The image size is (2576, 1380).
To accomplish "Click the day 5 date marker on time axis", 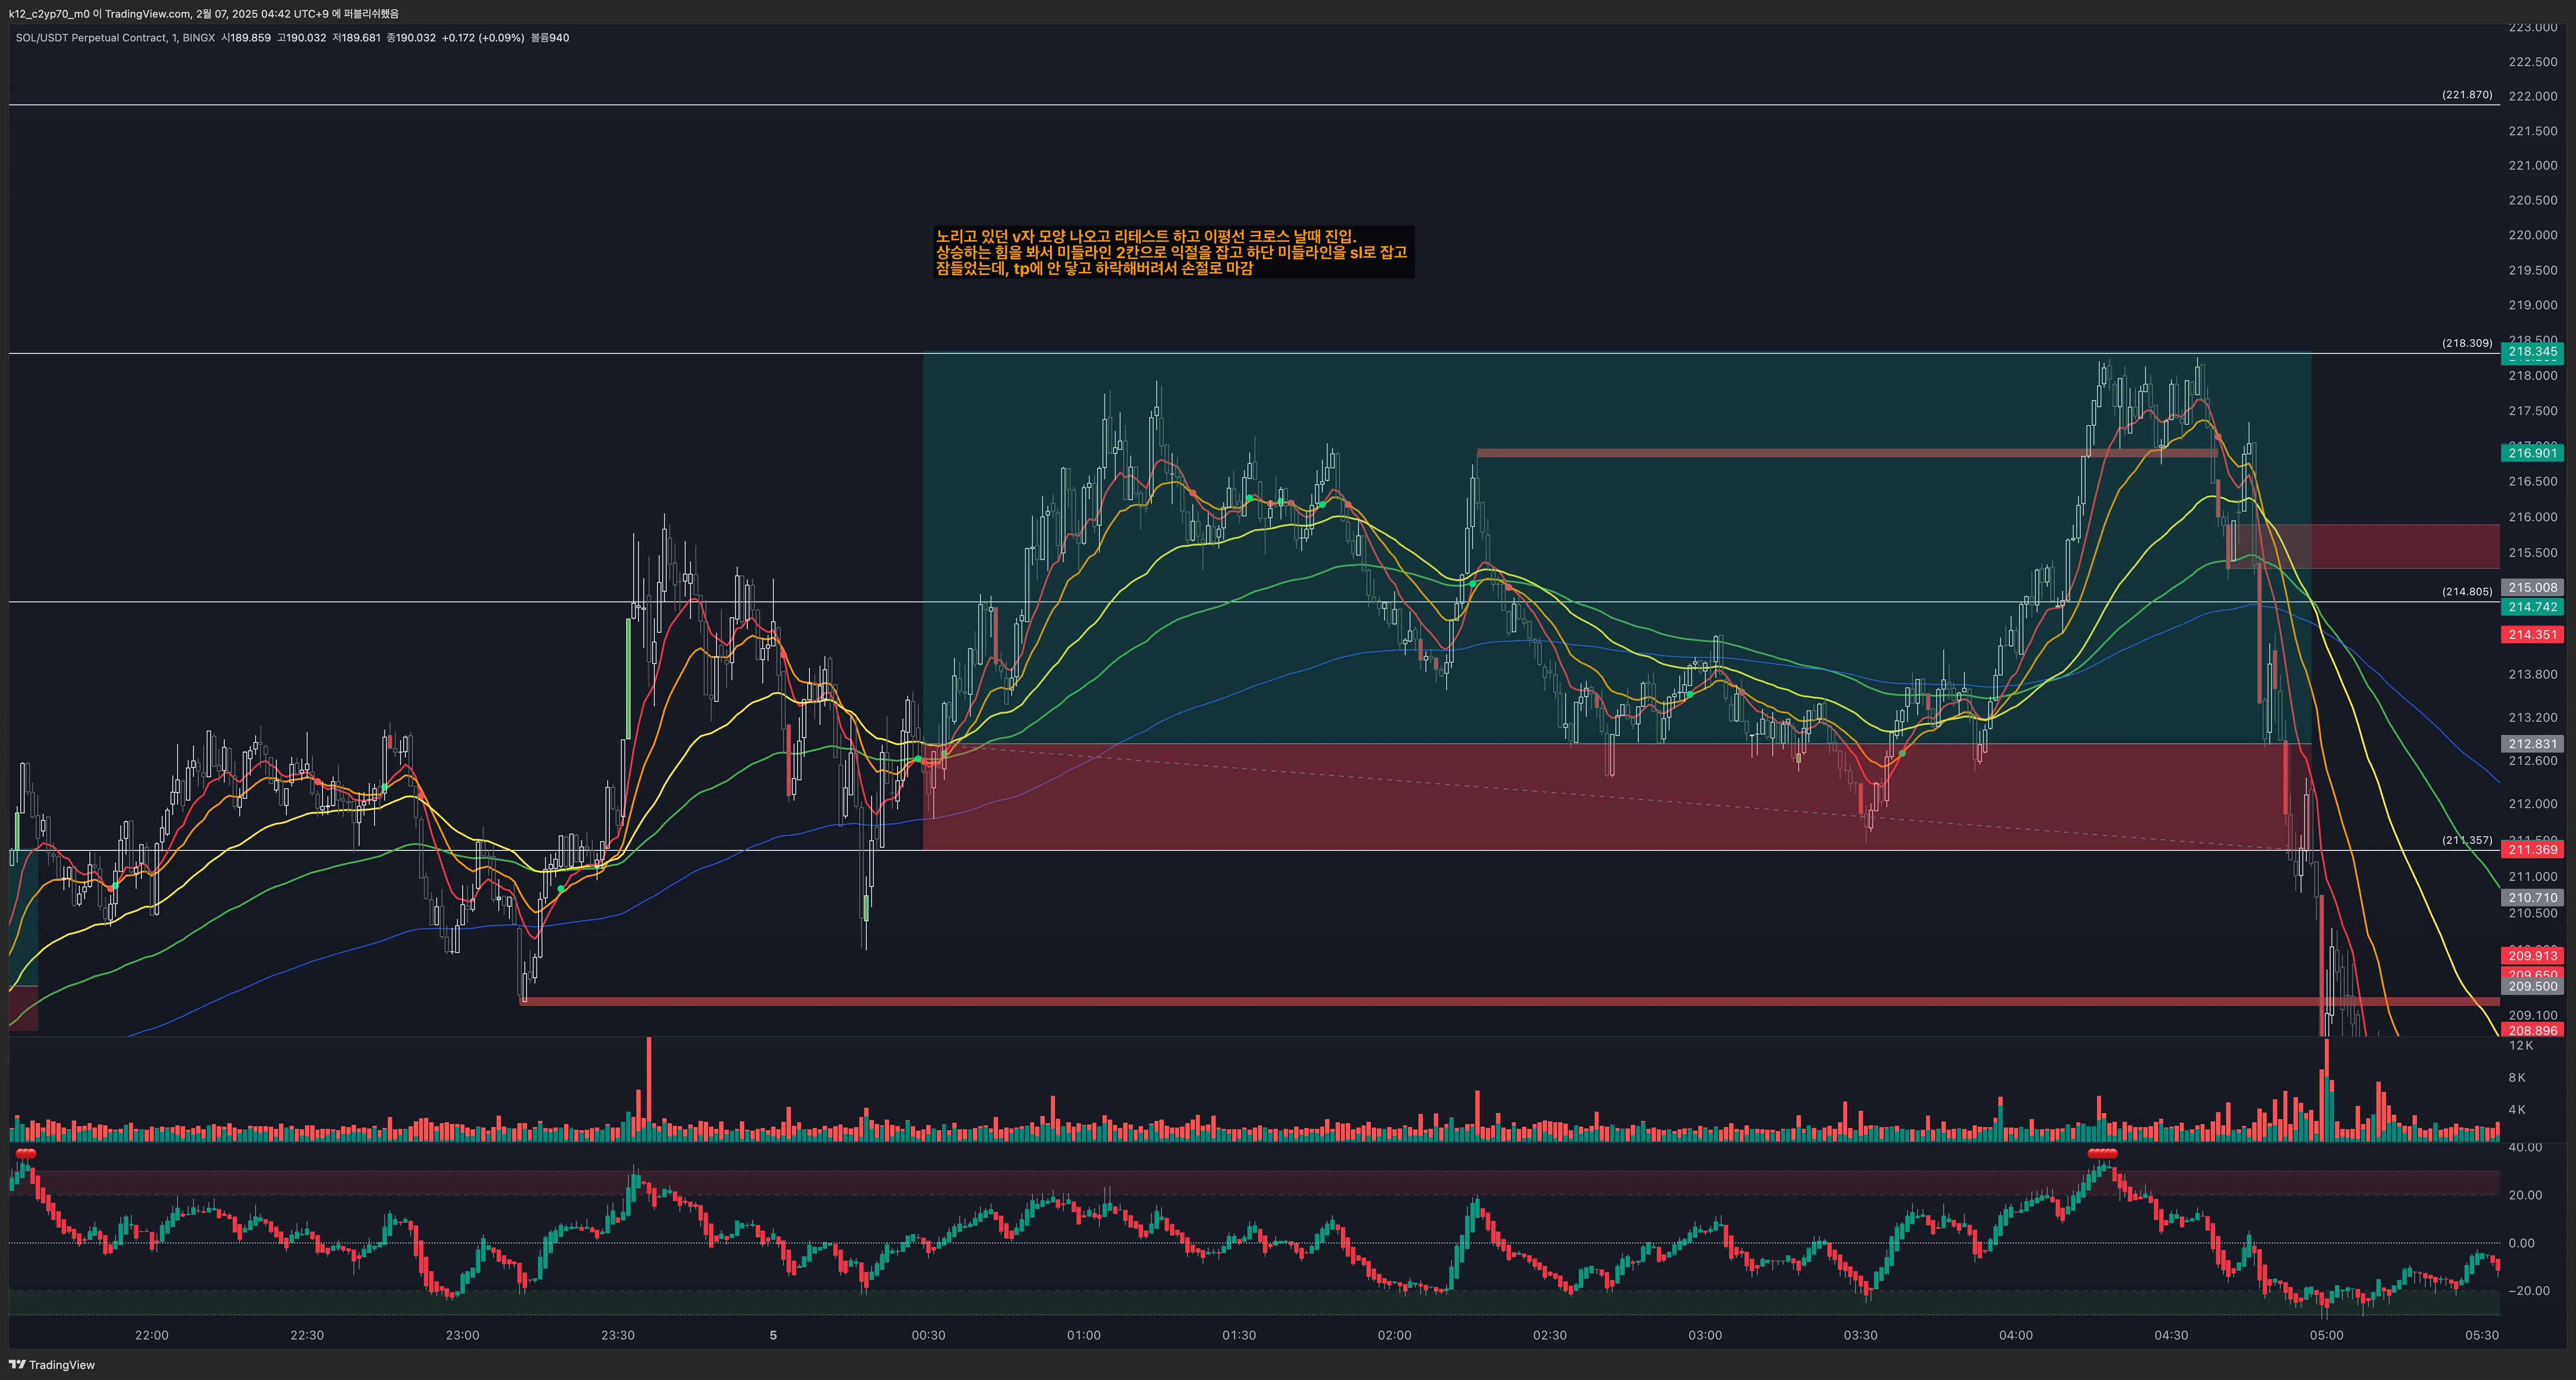I will tap(773, 1336).
